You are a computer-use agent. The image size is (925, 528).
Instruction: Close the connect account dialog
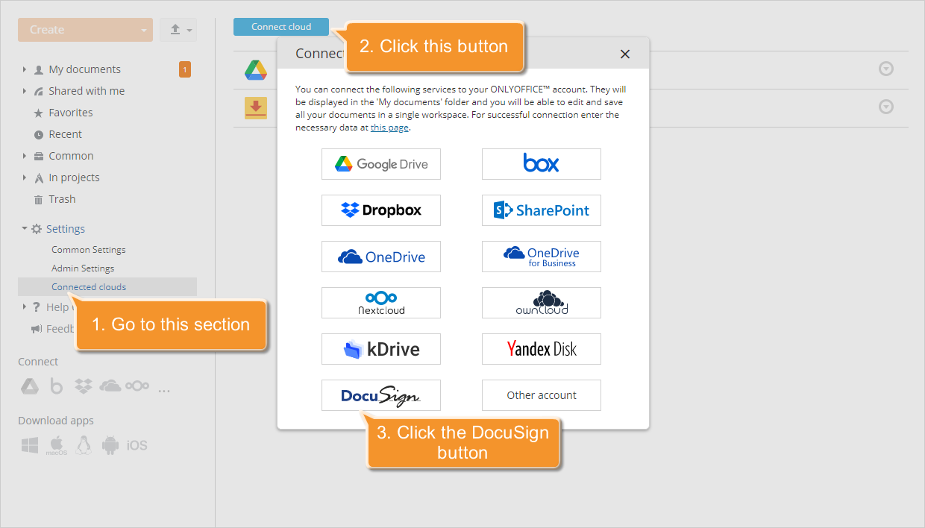(x=625, y=54)
